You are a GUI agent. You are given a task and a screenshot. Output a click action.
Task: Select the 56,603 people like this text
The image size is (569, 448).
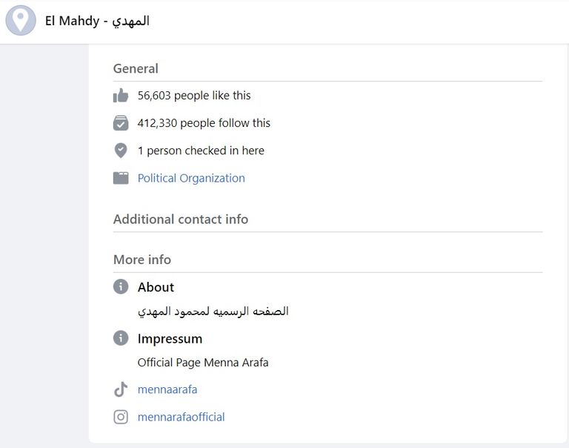(x=194, y=96)
